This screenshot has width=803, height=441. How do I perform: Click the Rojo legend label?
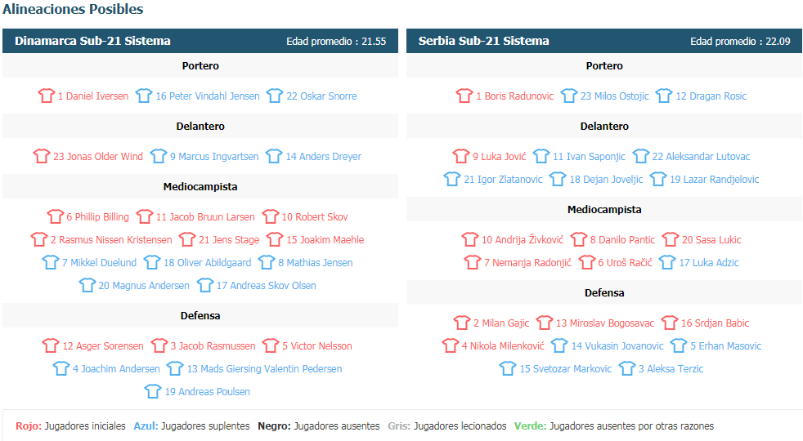[x=29, y=426]
